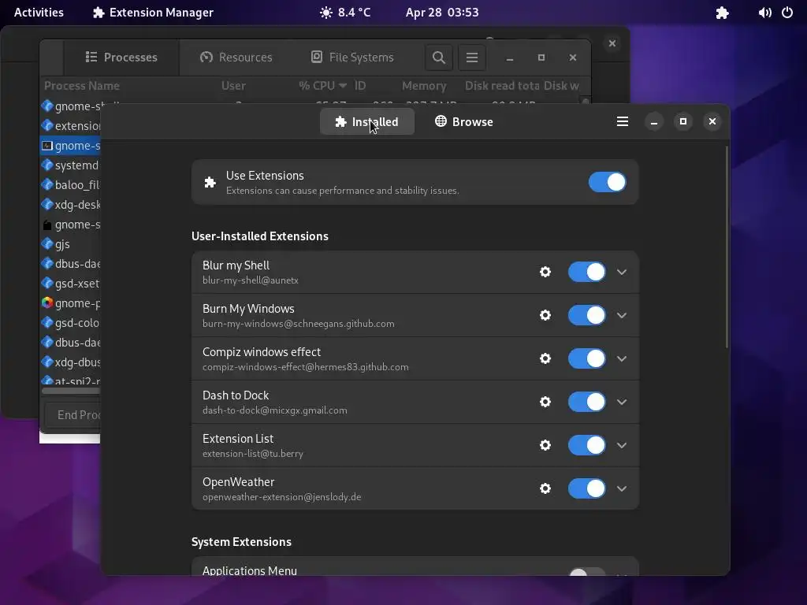The width and height of the screenshot is (807, 605).
Task: Click puzzle piece icon in top panel
Action: pyautogui.click(x=722, y=13)
